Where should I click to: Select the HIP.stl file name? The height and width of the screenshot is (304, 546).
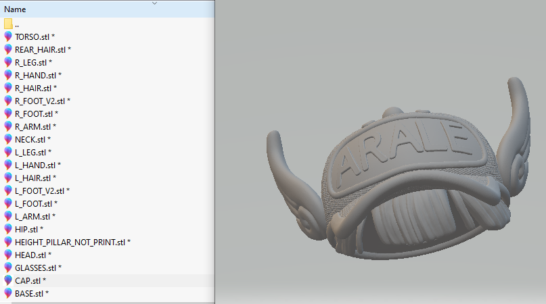pyautogui.click(x=29, y=230)
